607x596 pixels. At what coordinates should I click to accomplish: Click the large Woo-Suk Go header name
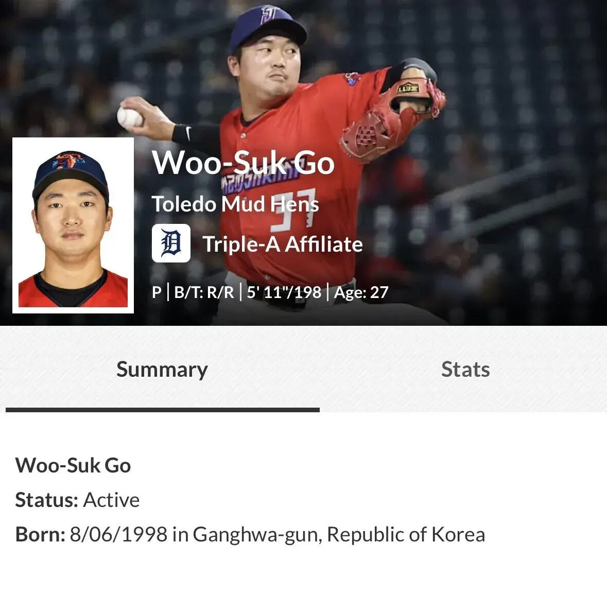pos(243,163)
